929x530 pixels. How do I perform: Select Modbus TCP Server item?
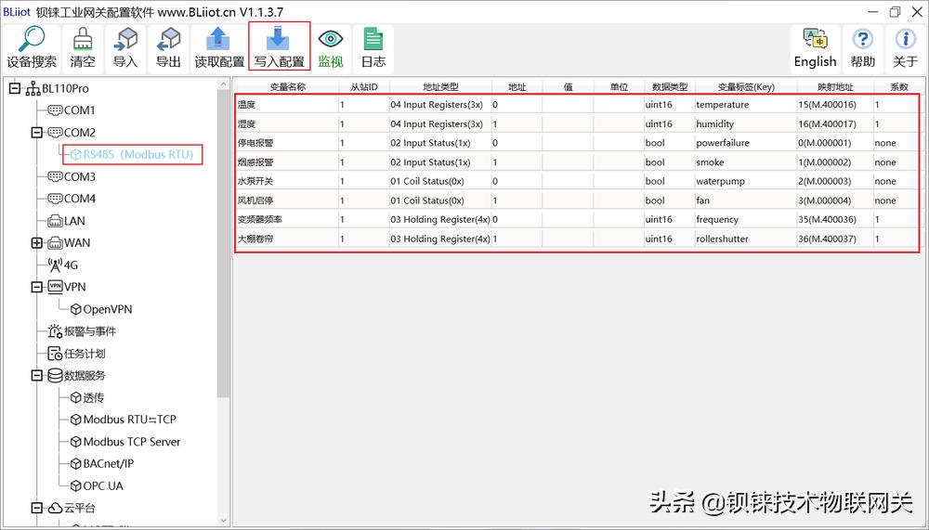click(x=132, y=442)
